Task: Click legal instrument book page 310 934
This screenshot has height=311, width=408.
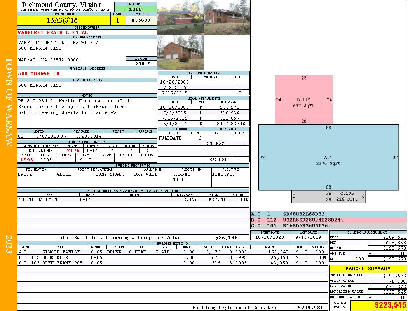Action: click(x=230, y=113)
